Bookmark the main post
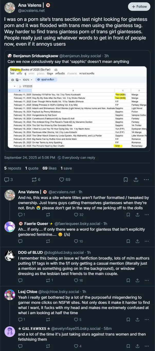The height and width of the screenshot is (351, 155). 126,179
